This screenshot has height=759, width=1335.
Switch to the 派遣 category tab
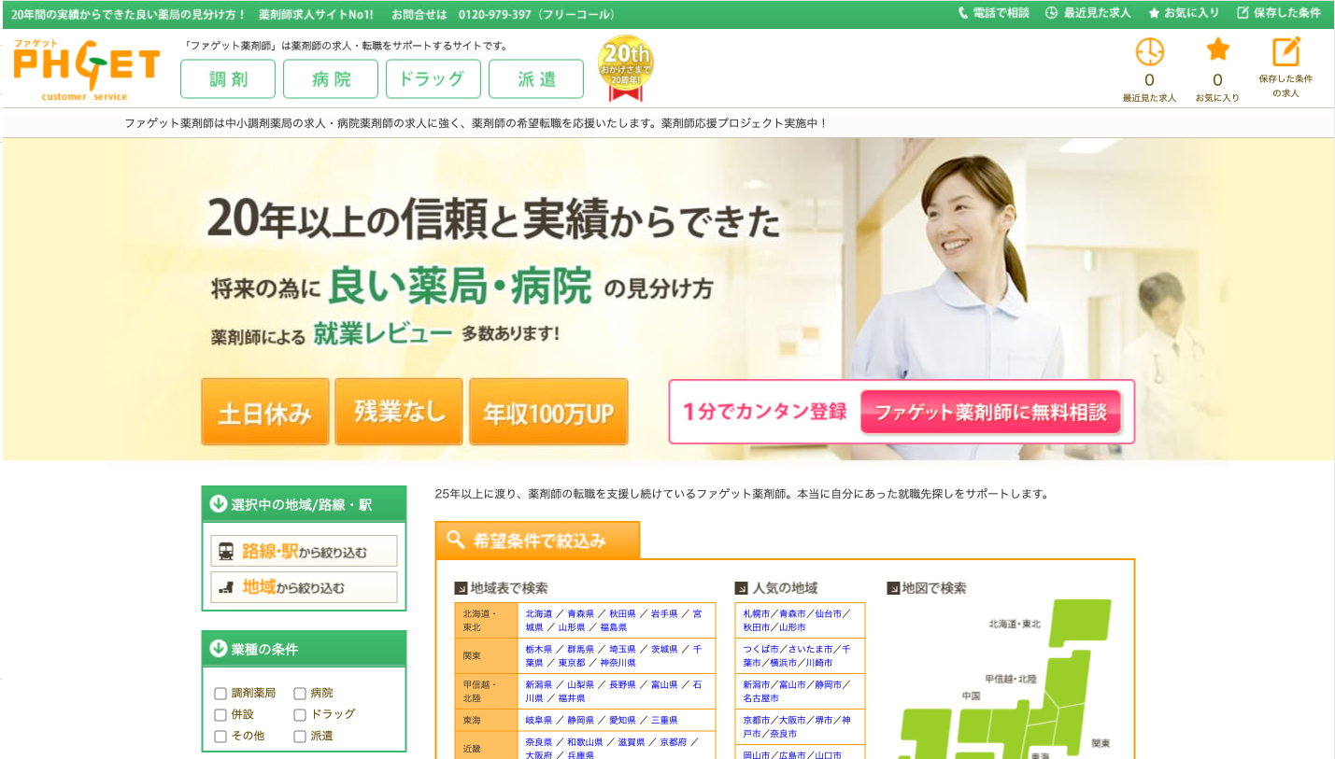pyautogui.click(x=535, y=79)
